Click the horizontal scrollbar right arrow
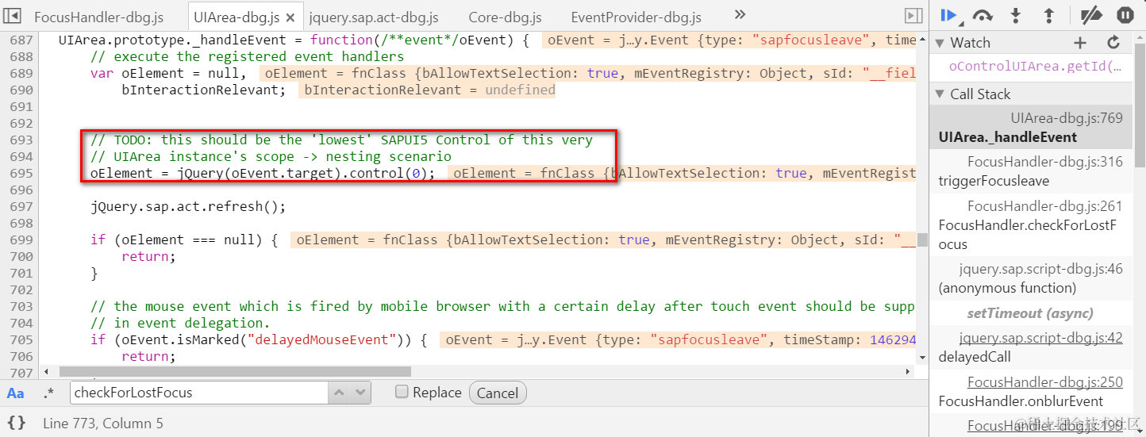The image size is (1146, 437). coord(909,371)
